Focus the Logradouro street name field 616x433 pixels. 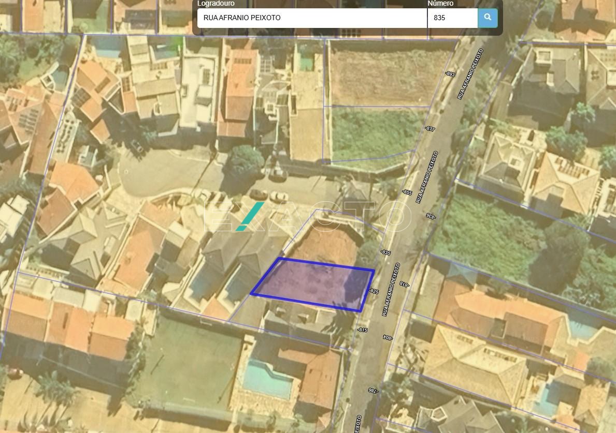[x=311, y=18]
